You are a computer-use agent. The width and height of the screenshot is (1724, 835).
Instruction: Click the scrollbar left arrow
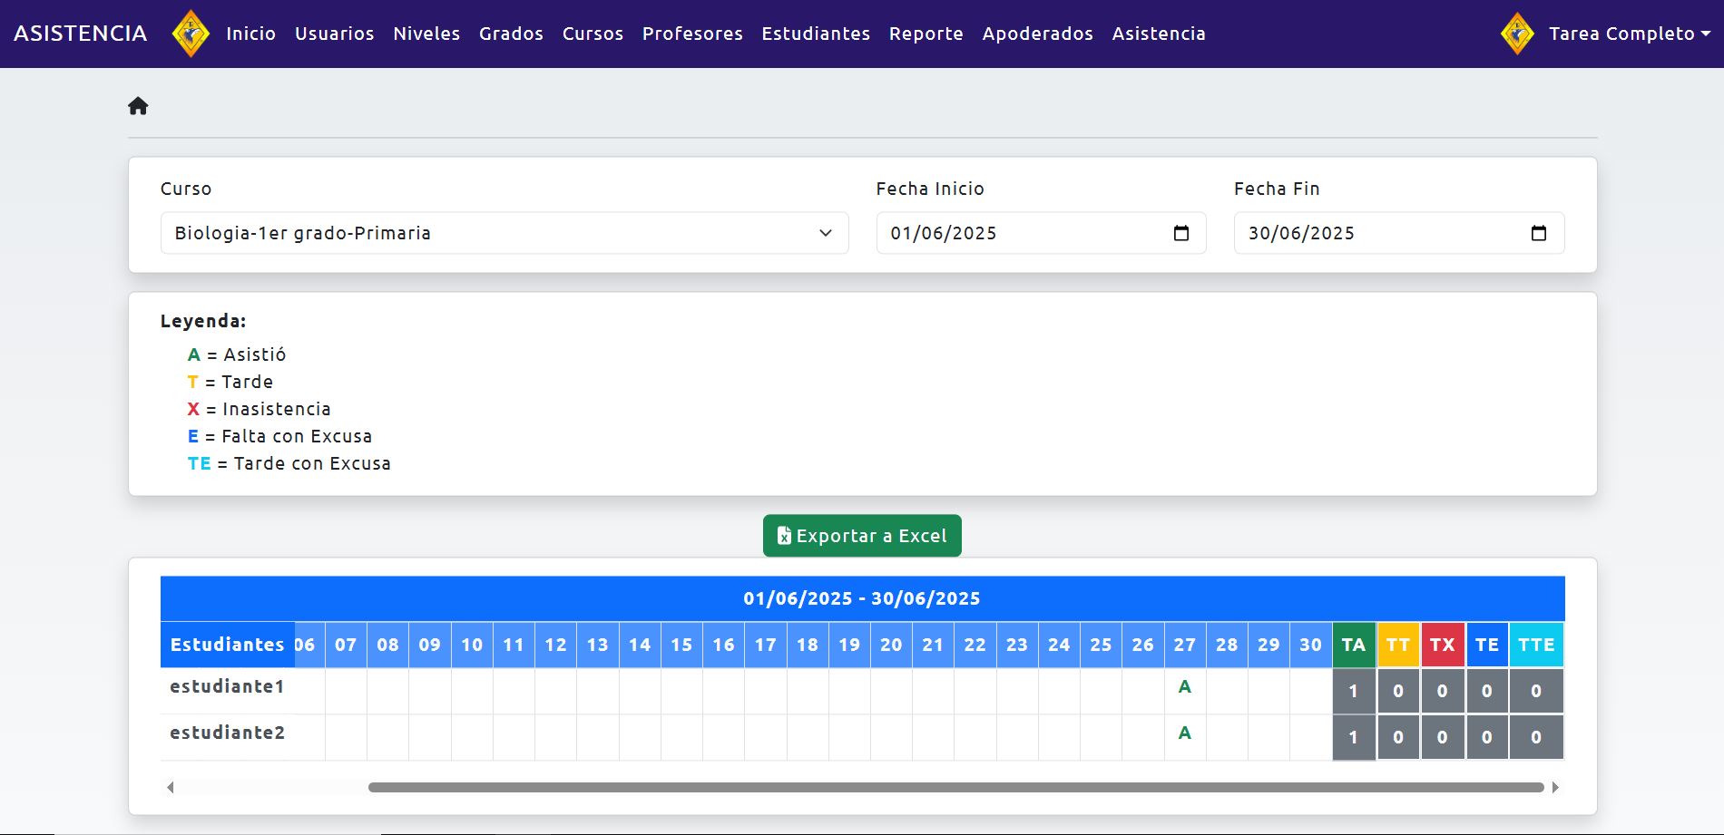point(171,787)
